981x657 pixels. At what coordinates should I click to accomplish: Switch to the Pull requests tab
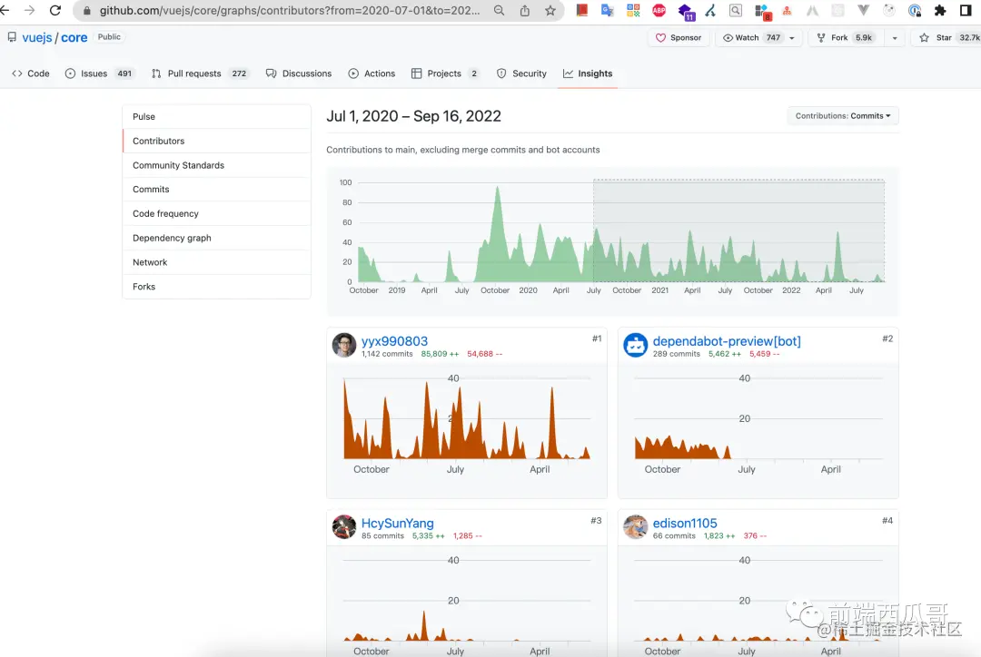click(x=200, y=74)
